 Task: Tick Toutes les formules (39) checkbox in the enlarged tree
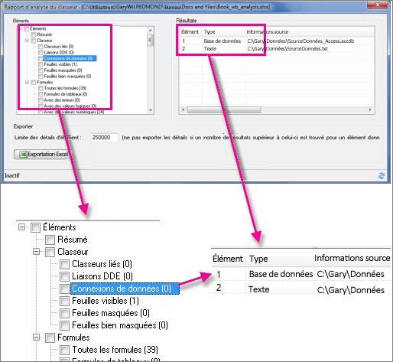click(64, 350)
